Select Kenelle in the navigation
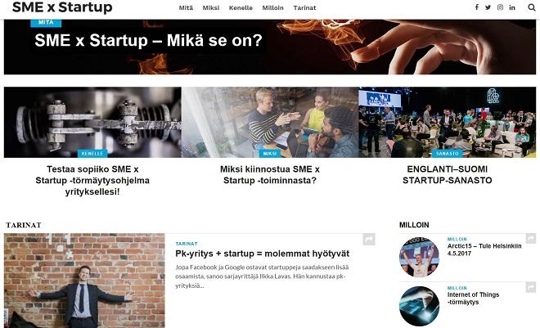540x328 pixels. pos(241,7)
